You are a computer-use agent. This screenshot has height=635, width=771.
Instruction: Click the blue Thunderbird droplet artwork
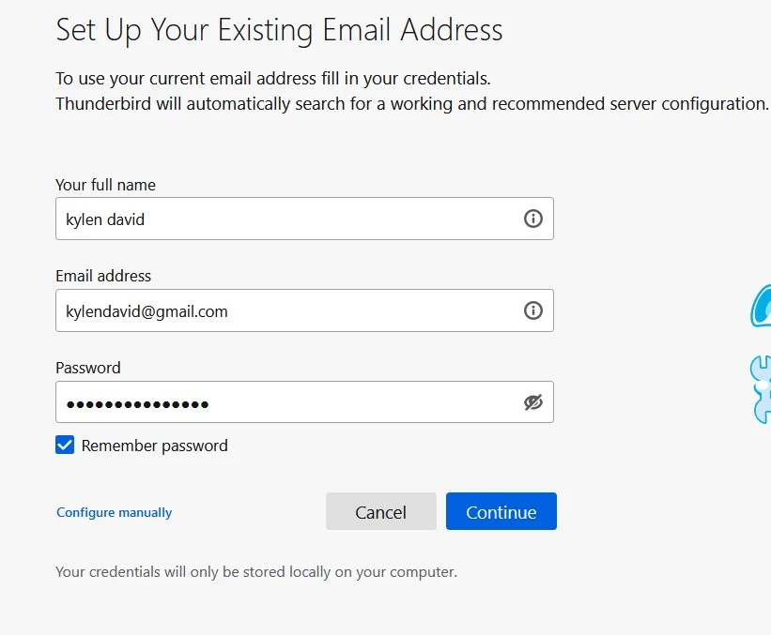[763, 306]
